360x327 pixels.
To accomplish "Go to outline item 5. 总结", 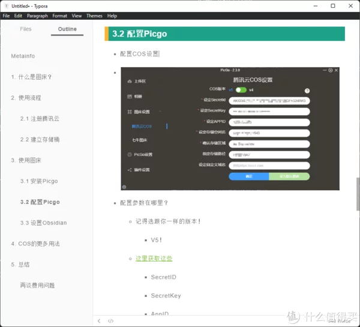I will [x=20, y=265].
